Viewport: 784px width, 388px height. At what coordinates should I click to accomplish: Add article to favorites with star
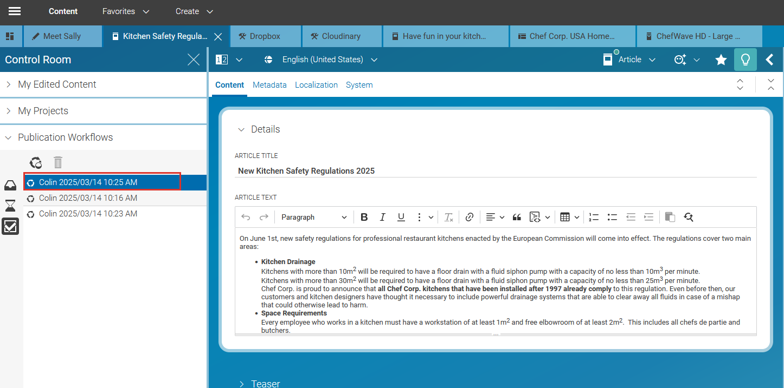[721, 60]
